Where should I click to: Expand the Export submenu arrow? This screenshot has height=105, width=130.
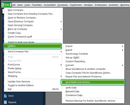coord(123,50)
